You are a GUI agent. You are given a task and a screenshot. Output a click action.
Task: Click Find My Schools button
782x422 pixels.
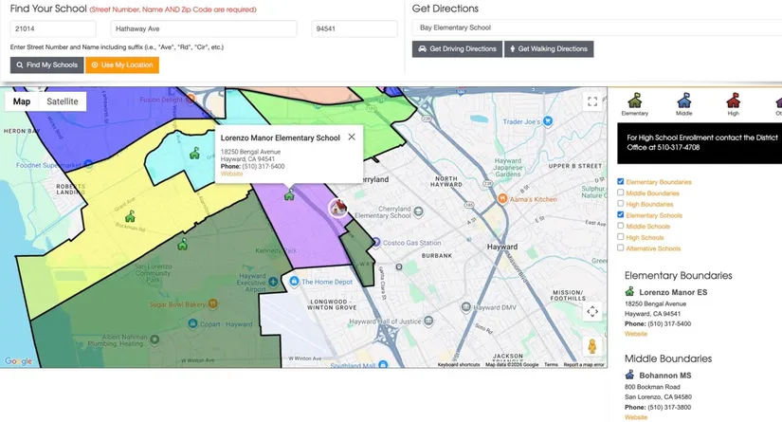pos(46,65)
